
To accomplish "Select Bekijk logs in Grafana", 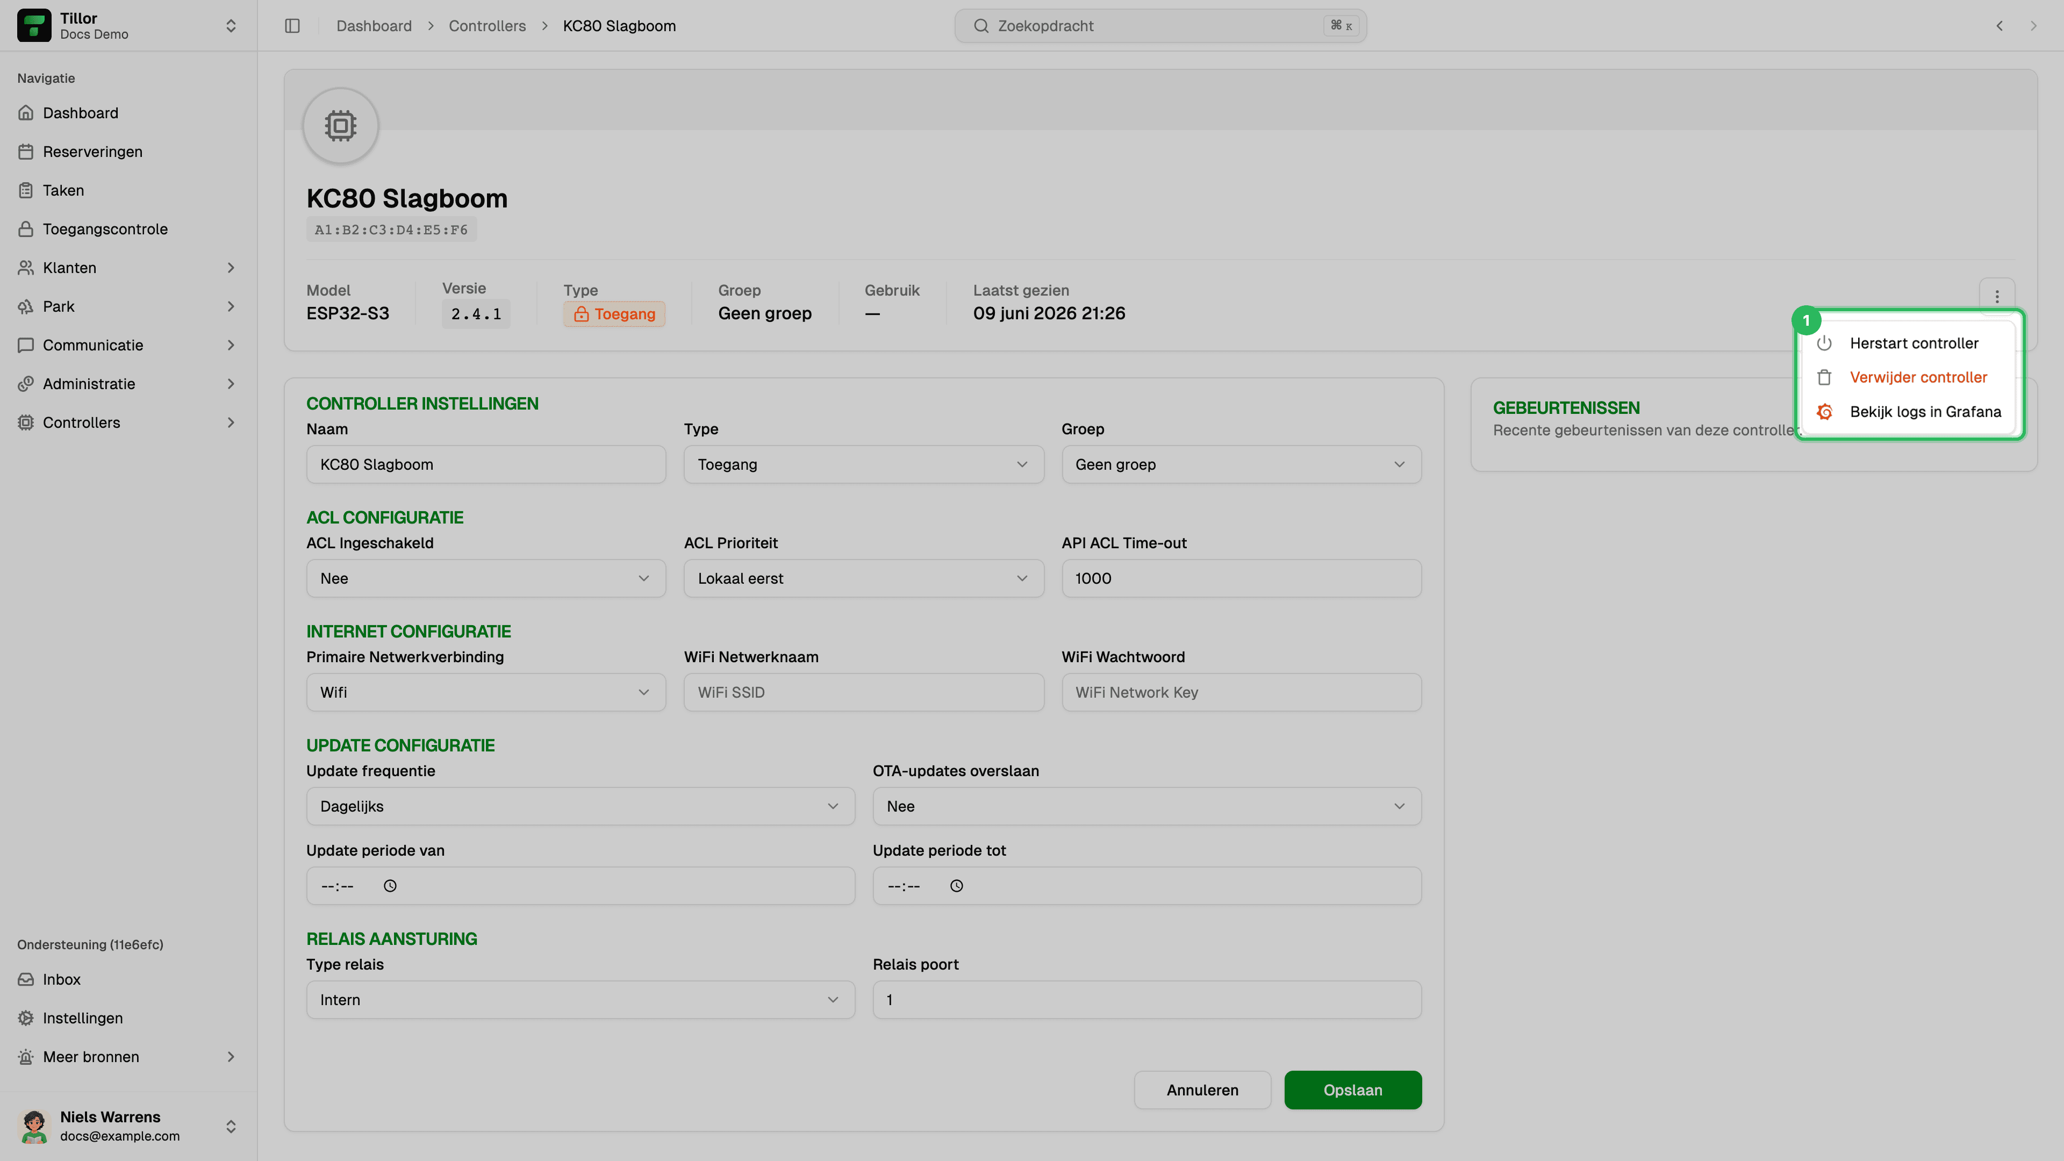I will (1909, 412).
